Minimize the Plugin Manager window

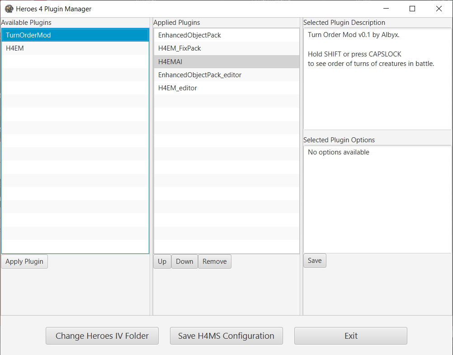pyautogui.click(x=386, y=9)
